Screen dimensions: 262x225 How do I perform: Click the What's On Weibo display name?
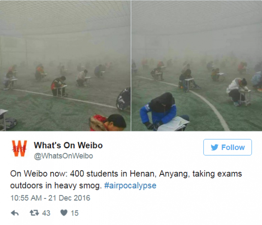[x=68, y=145]
